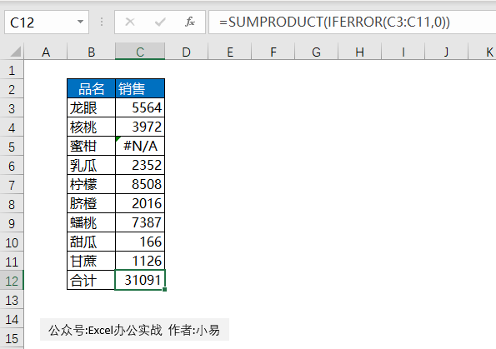The width and height of the screenshot is (496, 349).
Task: Select the cell with value 8508
Action: point(140,184)
